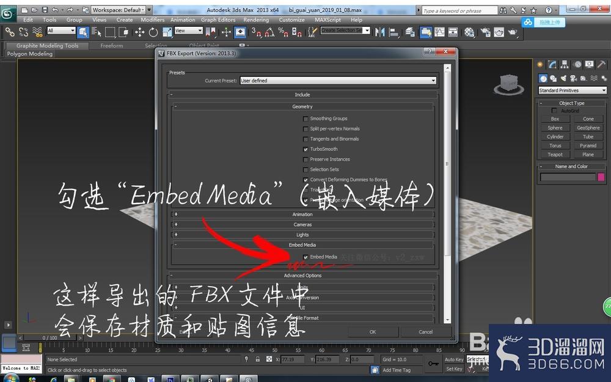The width and height of the screenshot is (611, 382).
Task: Enable Split per-vertex Normals checkbox
Action: pos(305,128)
